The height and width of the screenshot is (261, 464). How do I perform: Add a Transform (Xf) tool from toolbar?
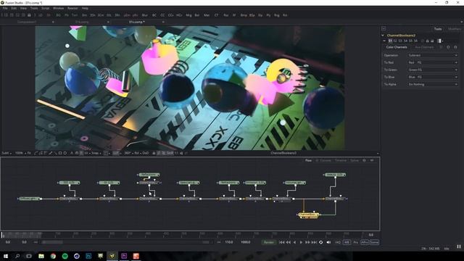click(234, 15)
